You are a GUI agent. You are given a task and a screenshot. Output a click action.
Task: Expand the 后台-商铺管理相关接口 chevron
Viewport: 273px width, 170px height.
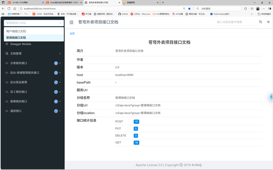(60, 73)
